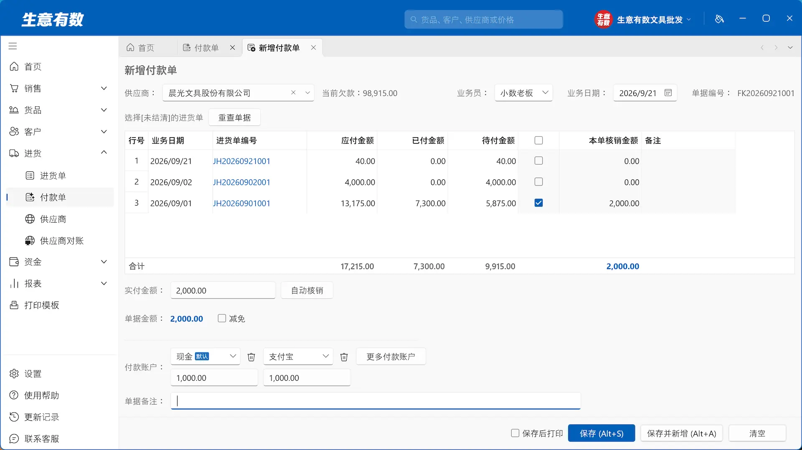Delete the 支付宝 payment account row

point(344,357)
